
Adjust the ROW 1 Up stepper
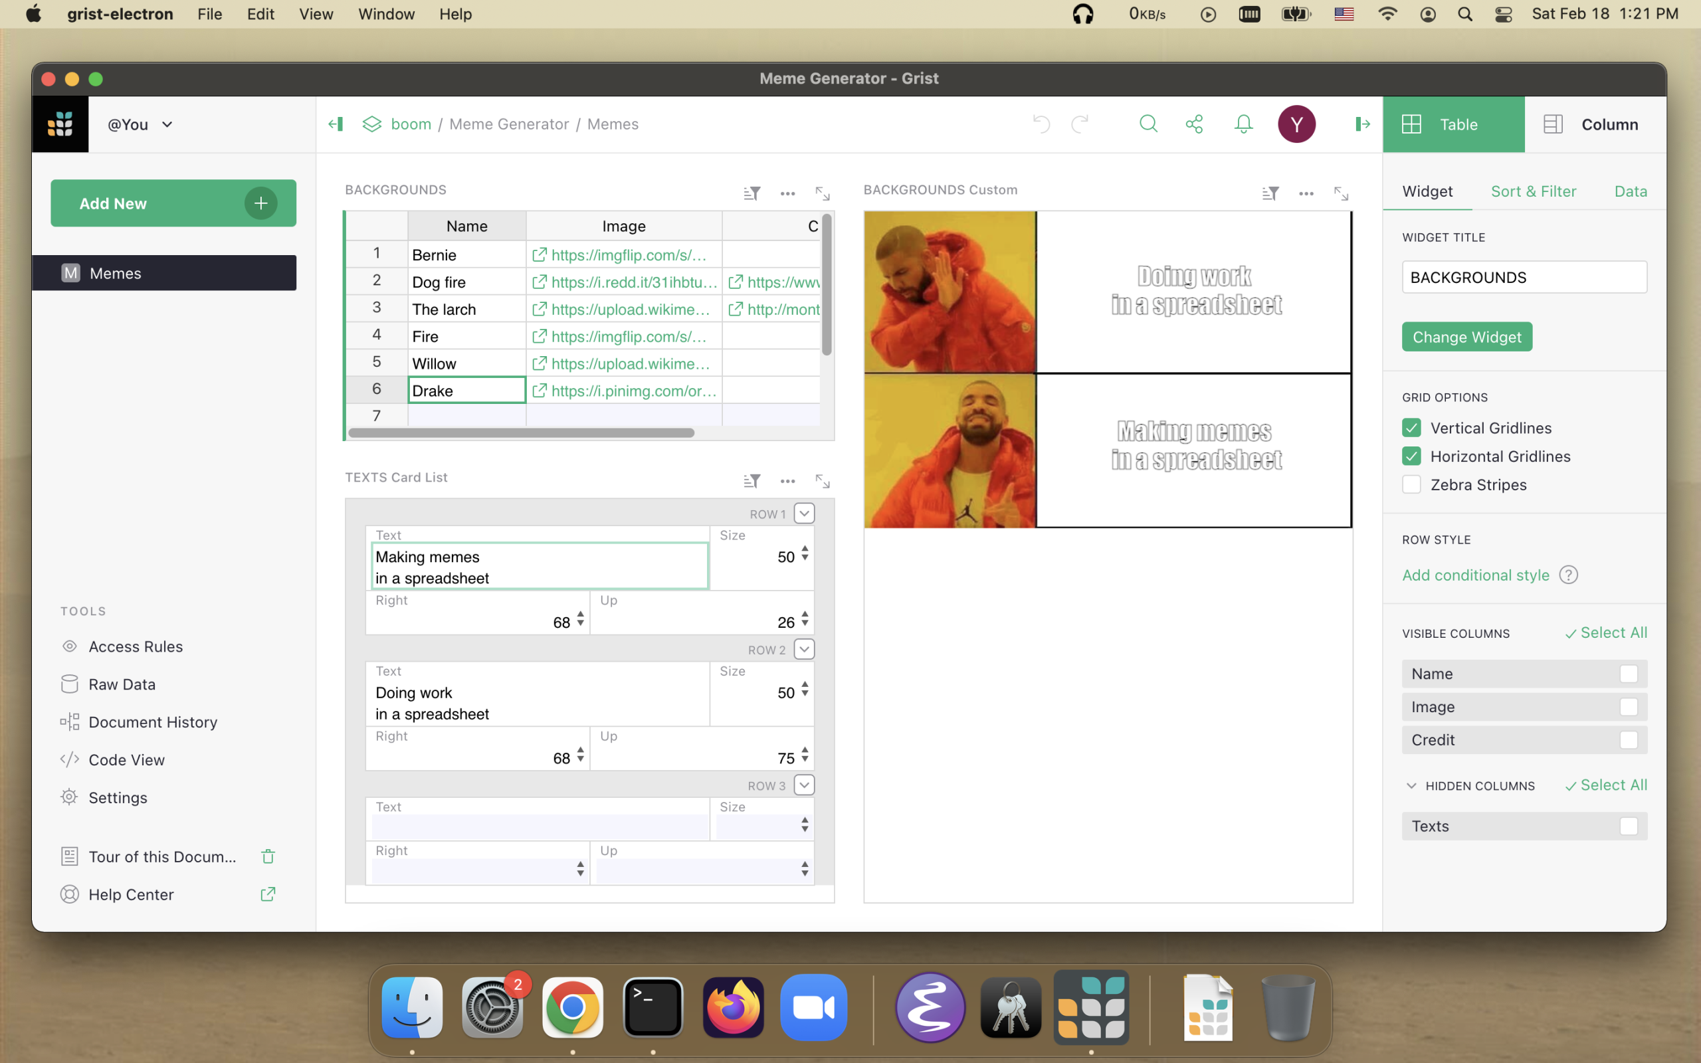click(805, 620)
